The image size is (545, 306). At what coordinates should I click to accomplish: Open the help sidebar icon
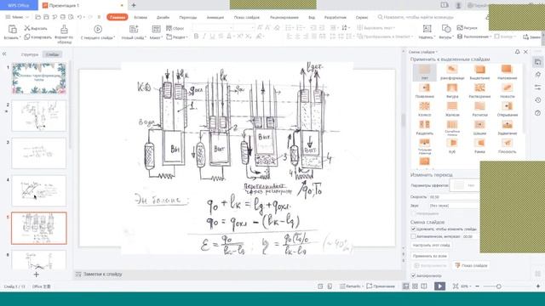click(537, 113)
